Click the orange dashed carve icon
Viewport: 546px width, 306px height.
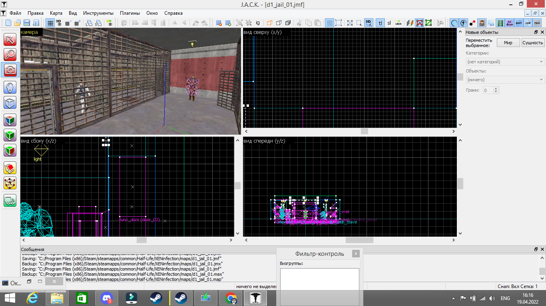coord(269,23)
